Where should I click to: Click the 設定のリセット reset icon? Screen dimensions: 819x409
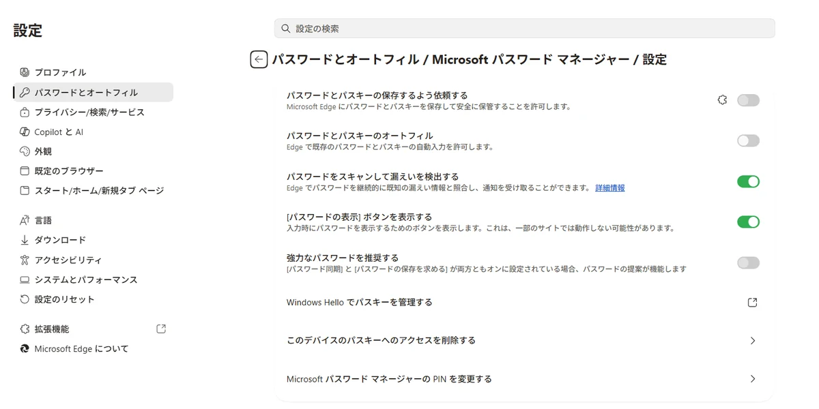pos(25,299)
